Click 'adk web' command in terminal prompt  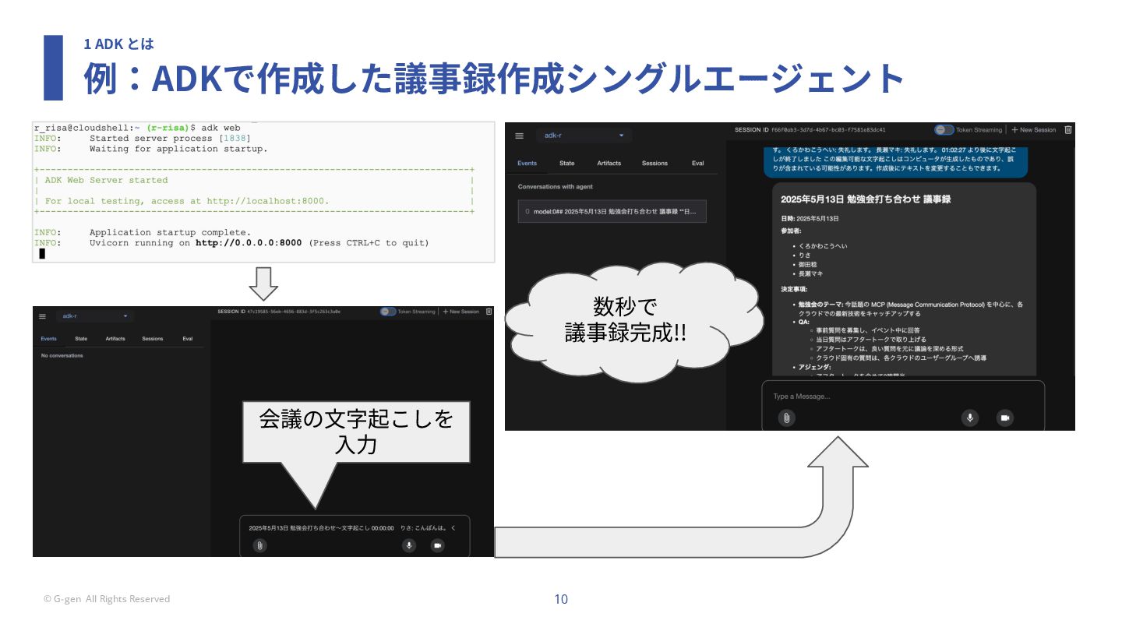(221, 128)
